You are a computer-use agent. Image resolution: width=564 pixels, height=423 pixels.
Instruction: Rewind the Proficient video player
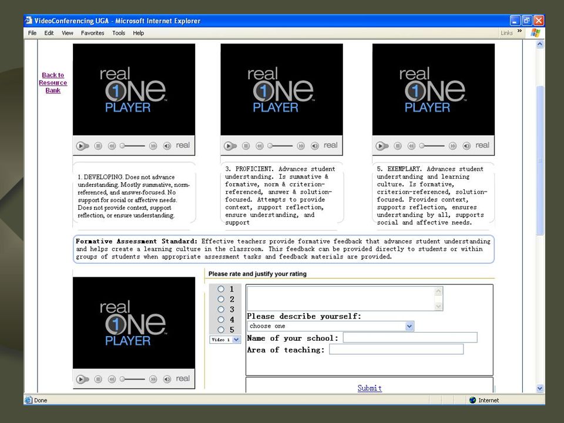[x=260, y=146]
